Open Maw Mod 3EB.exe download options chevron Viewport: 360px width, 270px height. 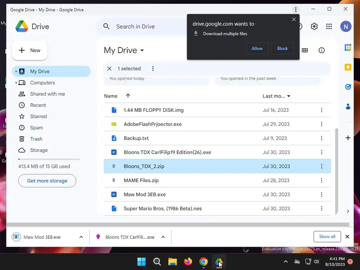[81, 237]
